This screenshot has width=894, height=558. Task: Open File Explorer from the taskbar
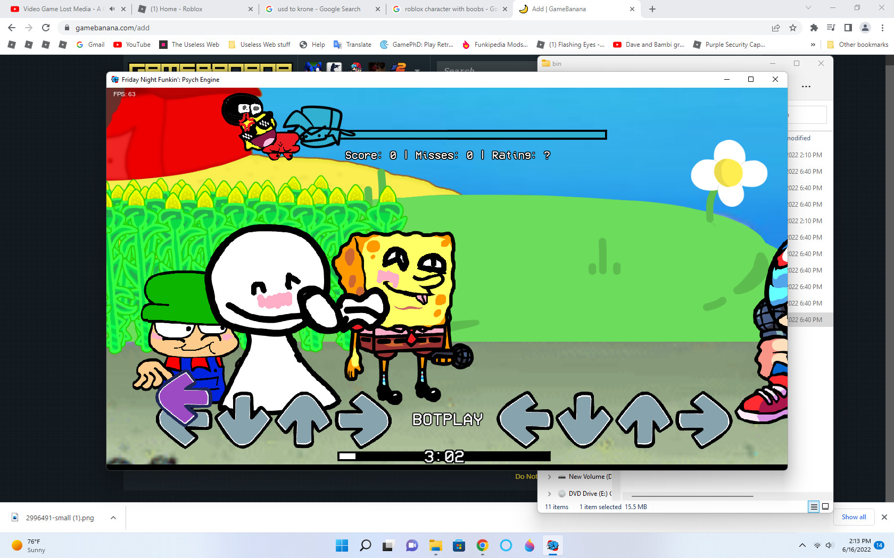[x=436, y=545]
